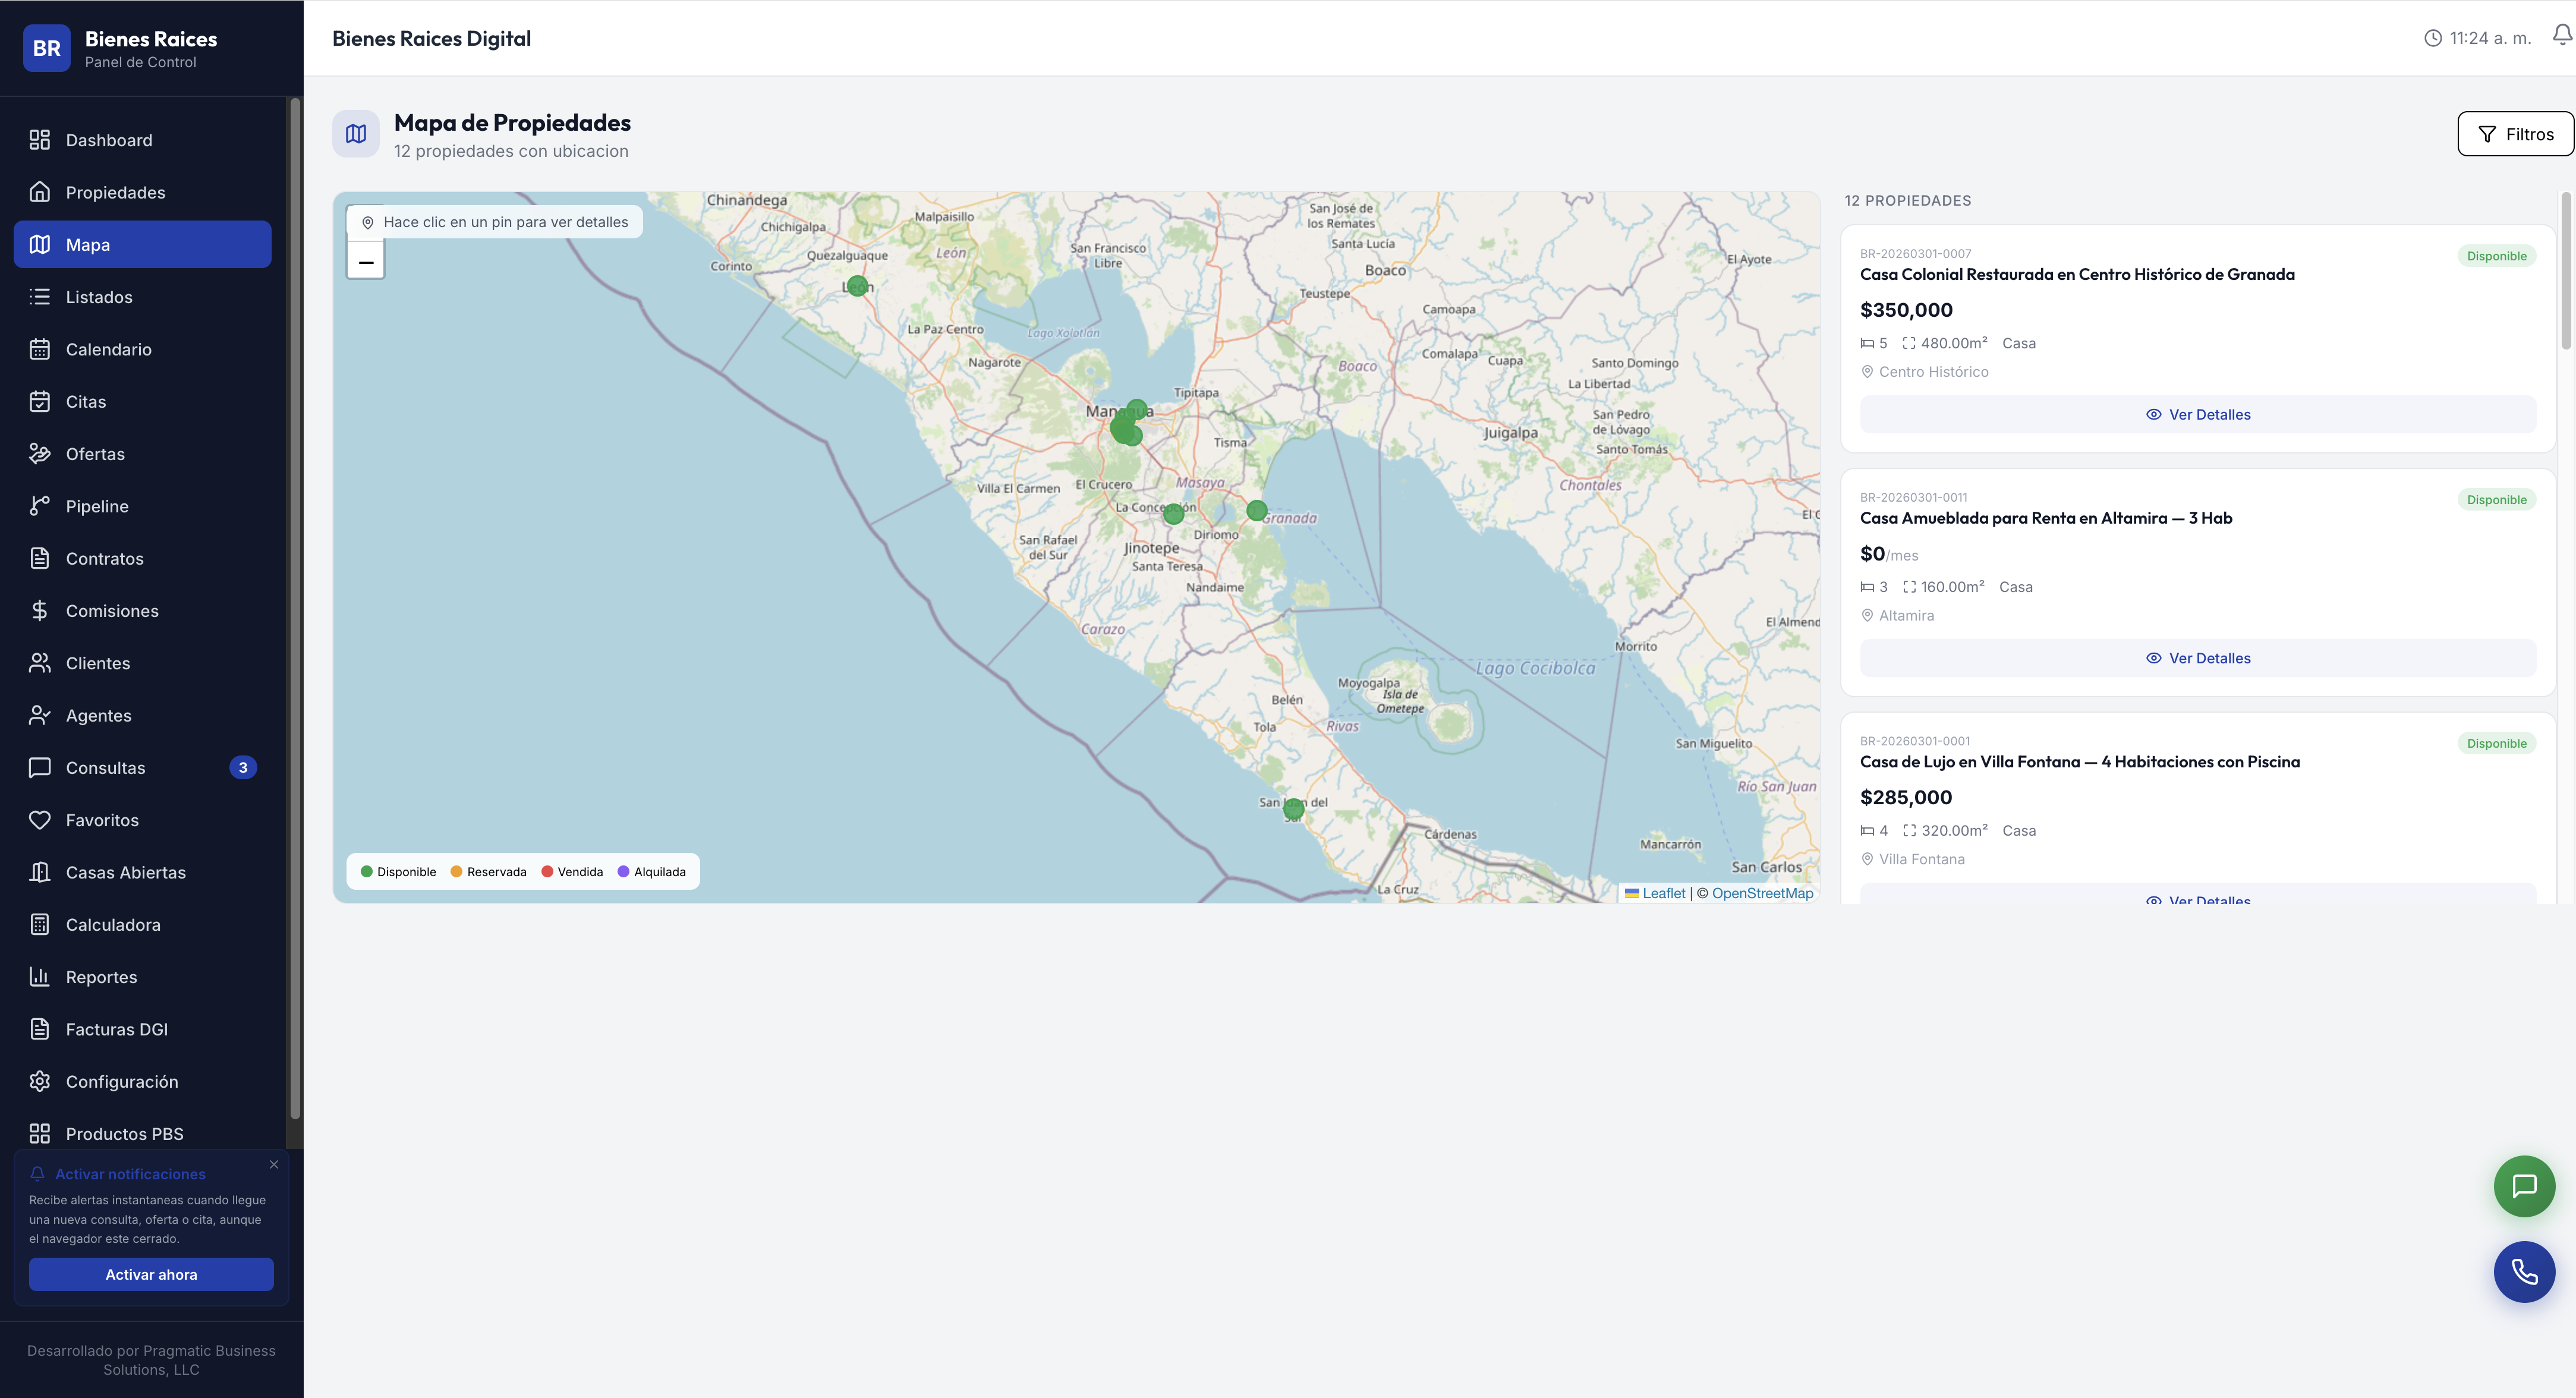View details of Casa Colonial Restaurada

(2198, 414)
